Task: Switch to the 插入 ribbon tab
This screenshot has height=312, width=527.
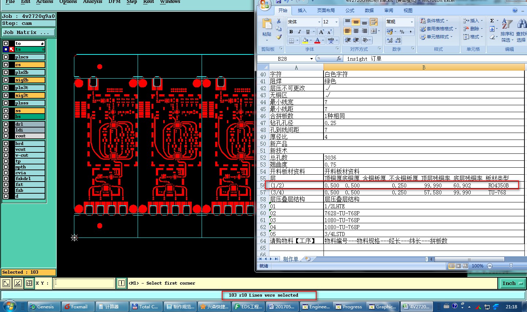Action: pos(302,11)
